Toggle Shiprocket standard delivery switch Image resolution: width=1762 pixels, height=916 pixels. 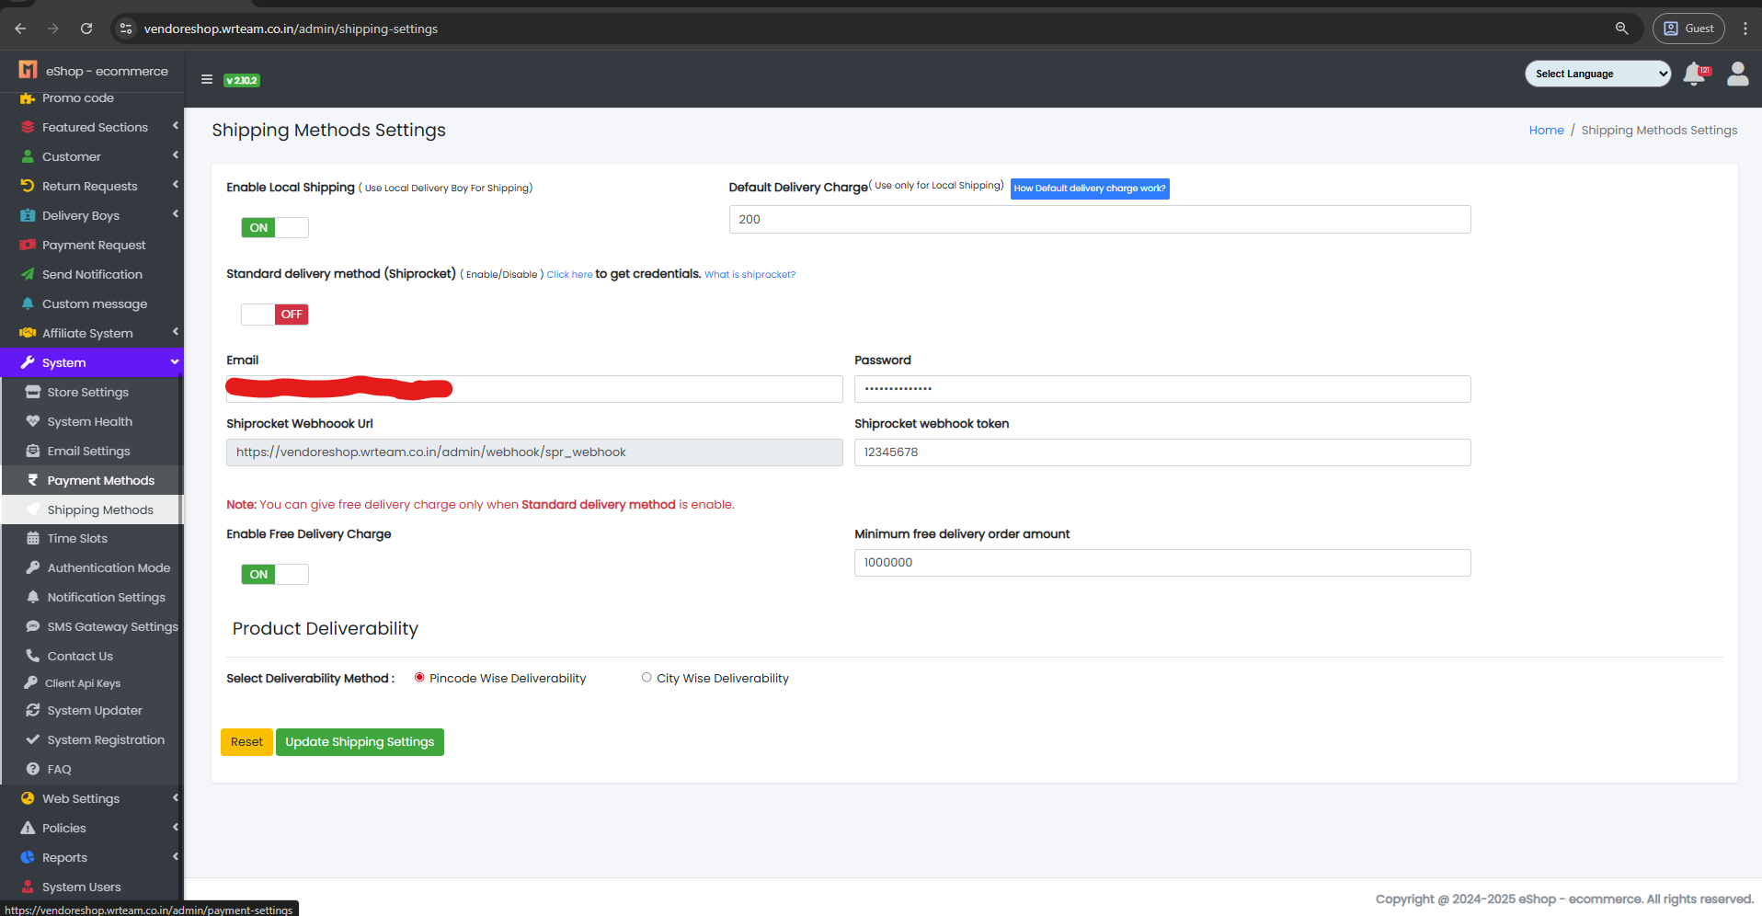(x=275, y=315)
